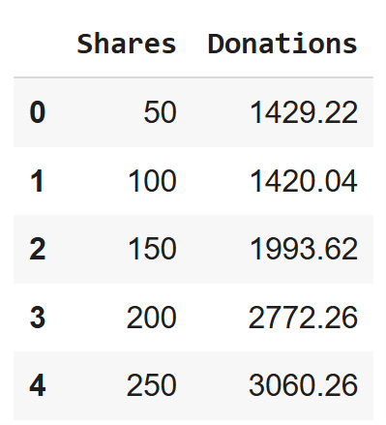Viewport: 386px width, 425px height.
Task: Click row index 1
Action: (x=38, y=181)
